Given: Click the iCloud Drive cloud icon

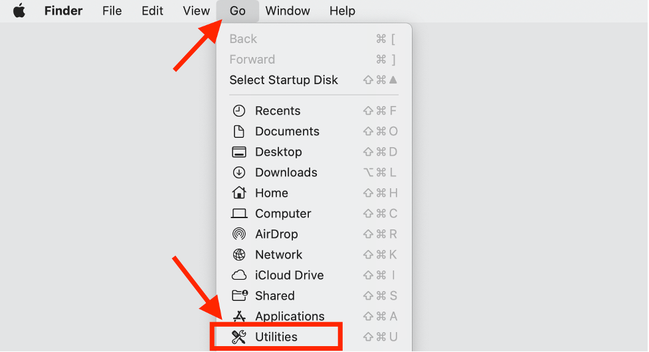Looking at the screenshot, I should (x=238, y=275).
